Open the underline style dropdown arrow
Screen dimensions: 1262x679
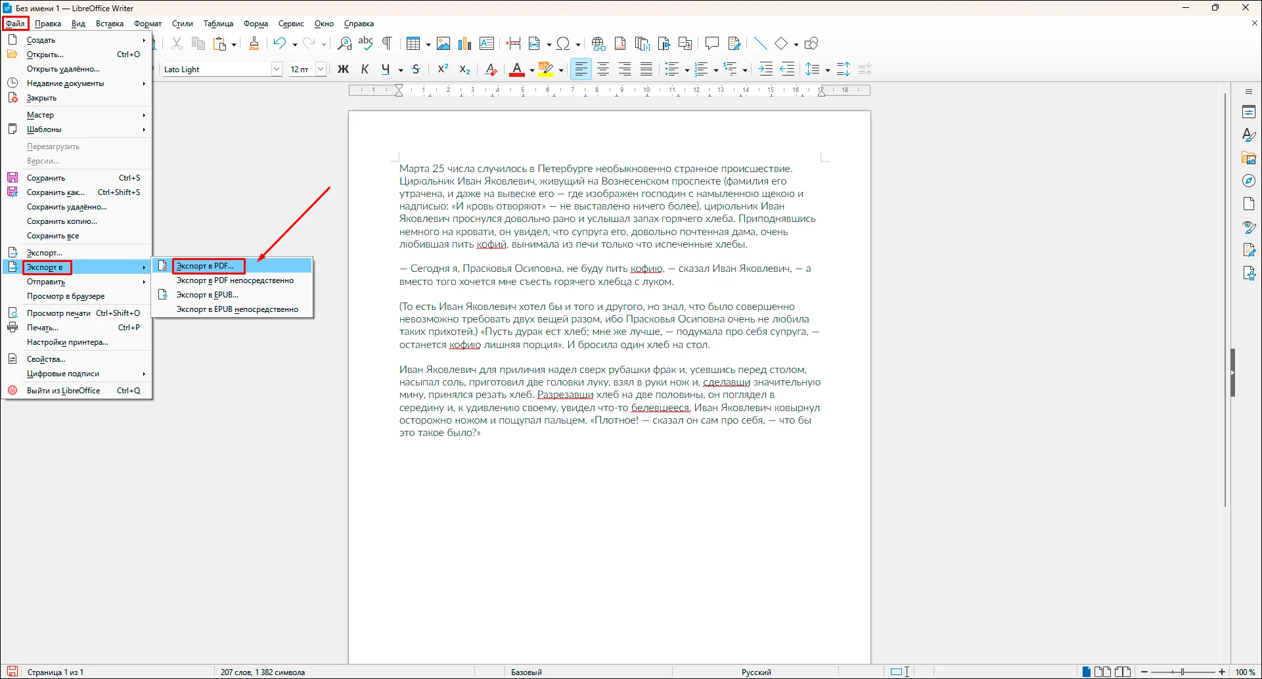tap(400, 70)
